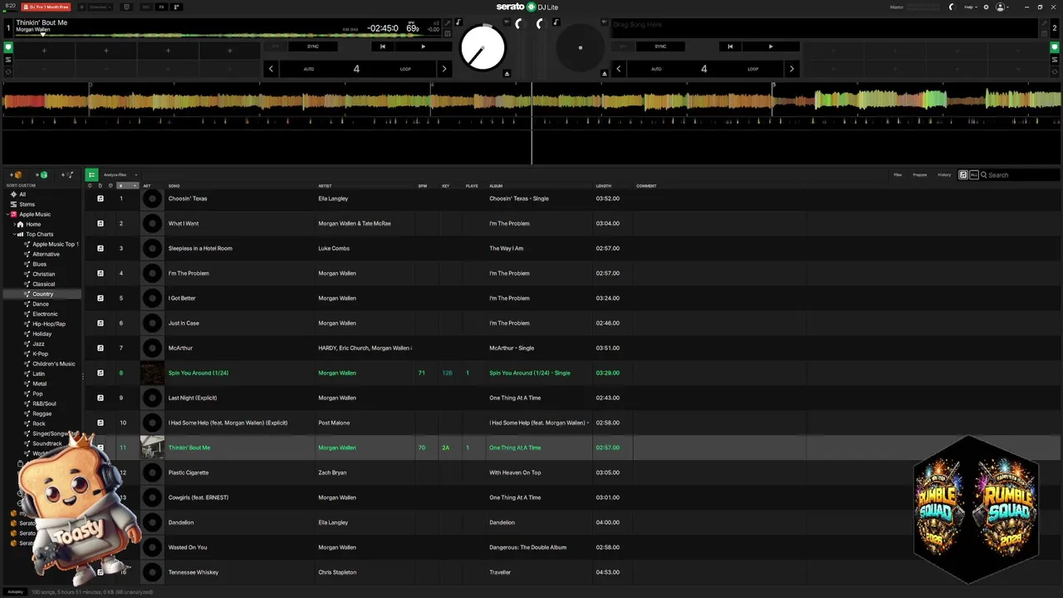Jump to start on deck 2
1063x598 pixels.
[x=730, y=47]
